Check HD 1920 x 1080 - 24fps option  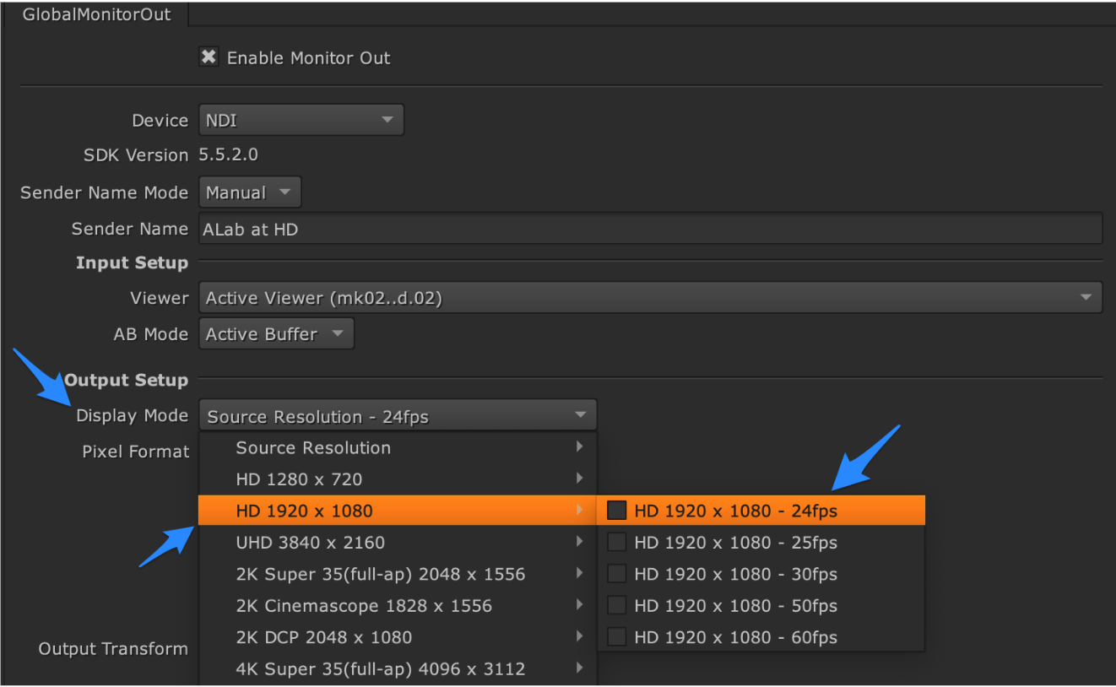click(x=618, y=511)
